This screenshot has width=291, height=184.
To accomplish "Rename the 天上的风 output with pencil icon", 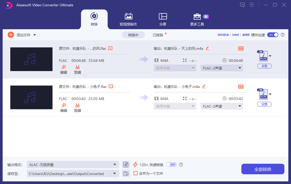I will [207, 48].
